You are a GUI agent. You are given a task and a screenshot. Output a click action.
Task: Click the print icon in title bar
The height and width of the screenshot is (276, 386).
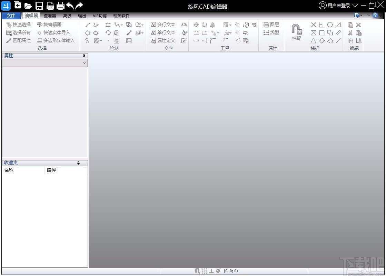click(x=60, y=6)
